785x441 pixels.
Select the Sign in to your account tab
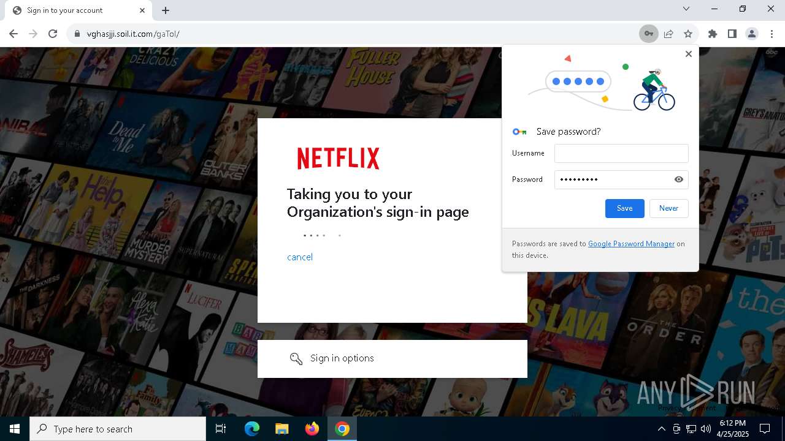point(78,10)
